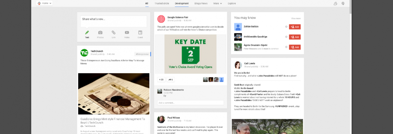393x134 pixels.
Task: Dismiss the értékbecslés Quadriga suggestion
Action: tap(286, 37)
